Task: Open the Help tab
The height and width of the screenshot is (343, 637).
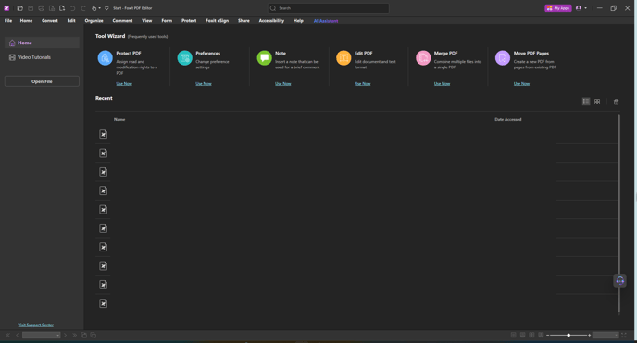Action: 298,20
